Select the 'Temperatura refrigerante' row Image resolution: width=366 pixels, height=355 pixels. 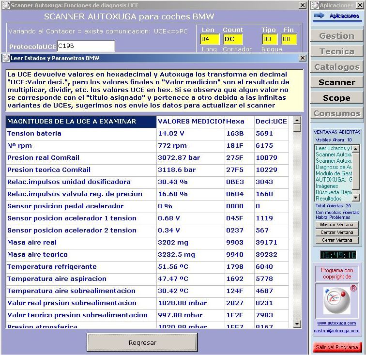[147, 267]
